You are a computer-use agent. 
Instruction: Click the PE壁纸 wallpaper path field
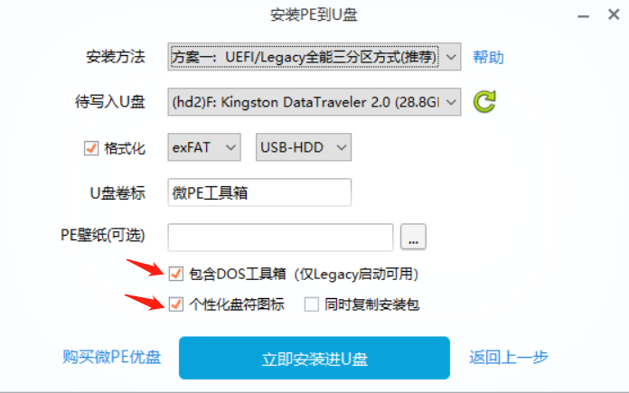point(280,237)
